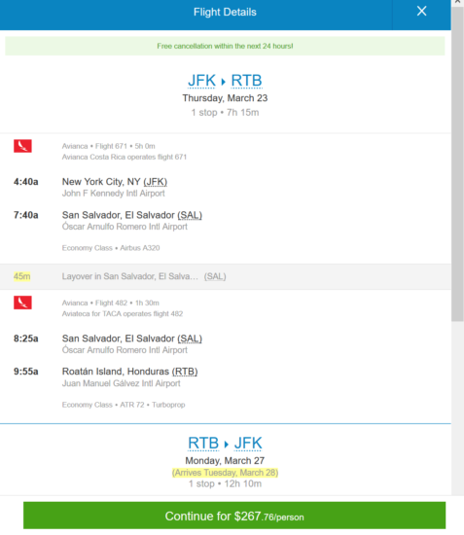
Task: Click the RTB link in return header
Action: tap(203, 444)
